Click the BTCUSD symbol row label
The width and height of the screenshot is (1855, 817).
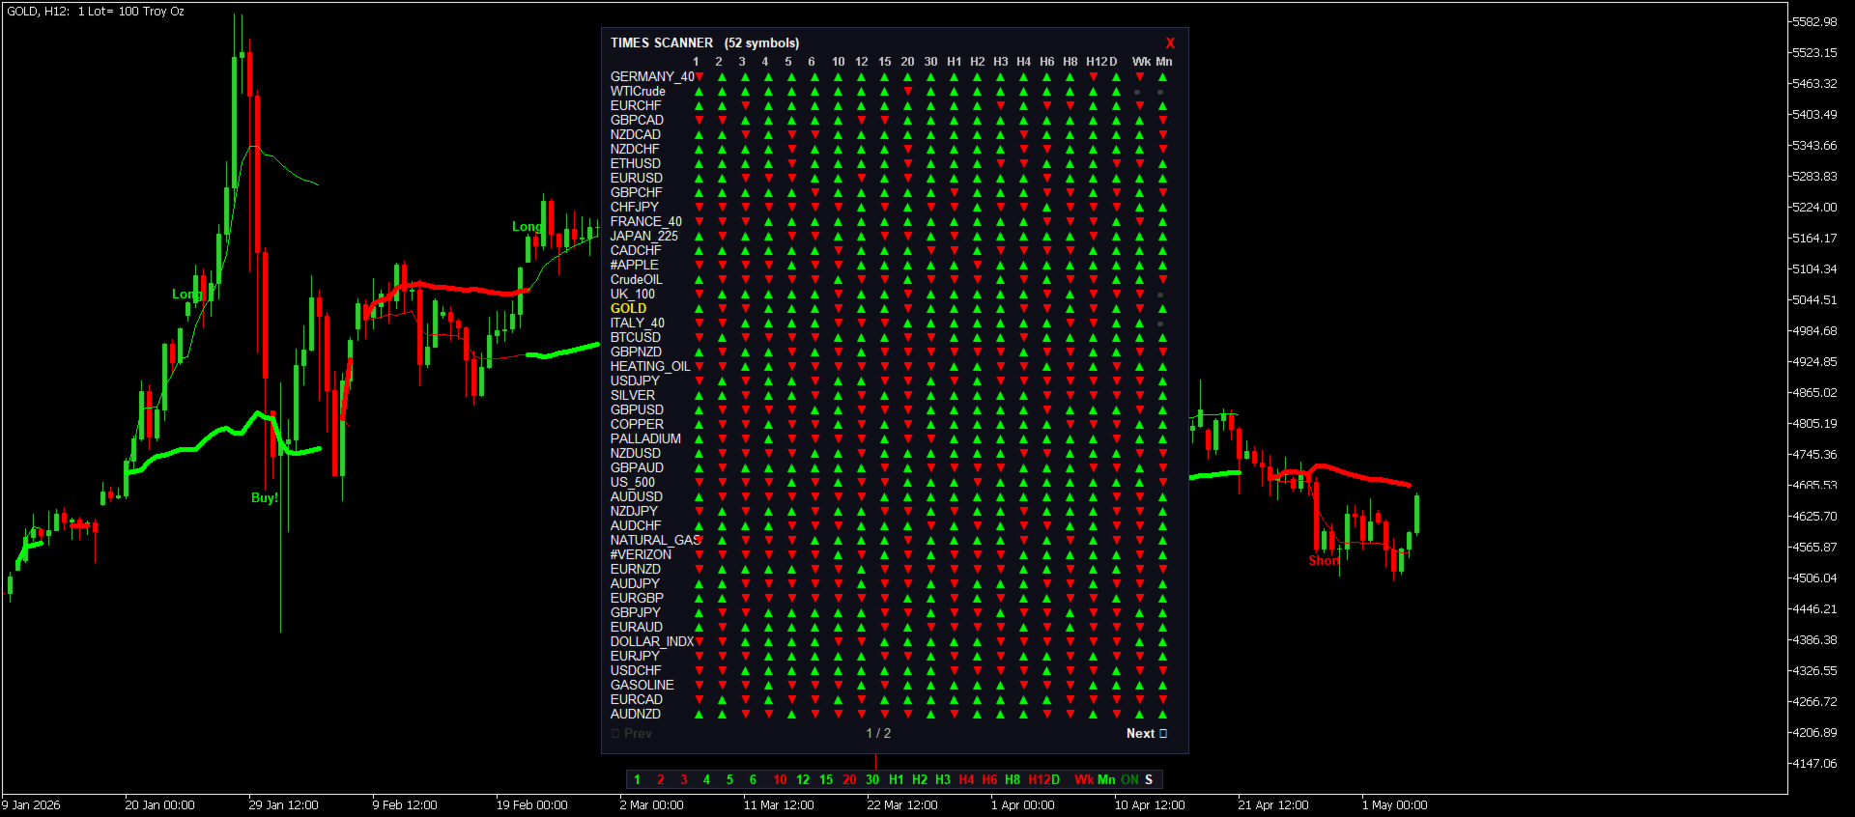[x=636, y=338]
